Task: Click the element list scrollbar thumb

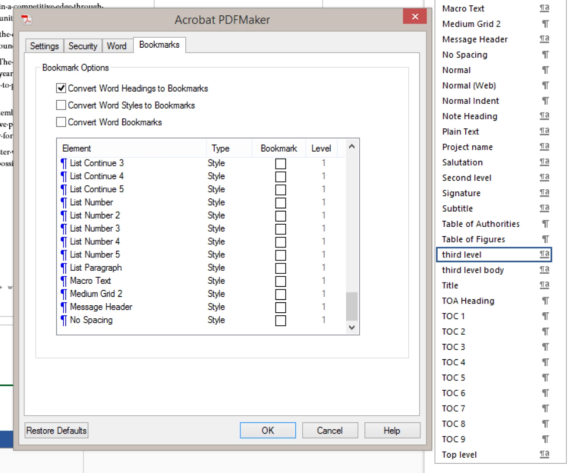Action: (352, 307)
